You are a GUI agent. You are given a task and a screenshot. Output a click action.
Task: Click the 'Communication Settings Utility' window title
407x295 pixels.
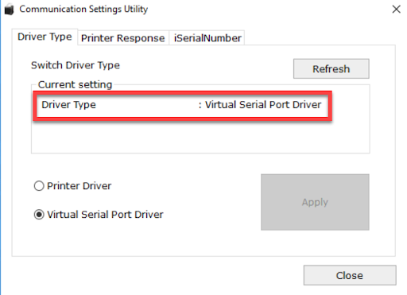pyautogui.click(x=83, y=10)
